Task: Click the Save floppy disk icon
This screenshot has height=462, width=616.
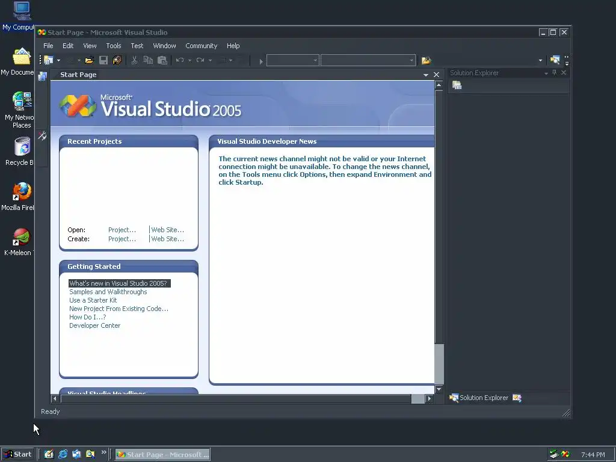Action: tap(103, 60)
